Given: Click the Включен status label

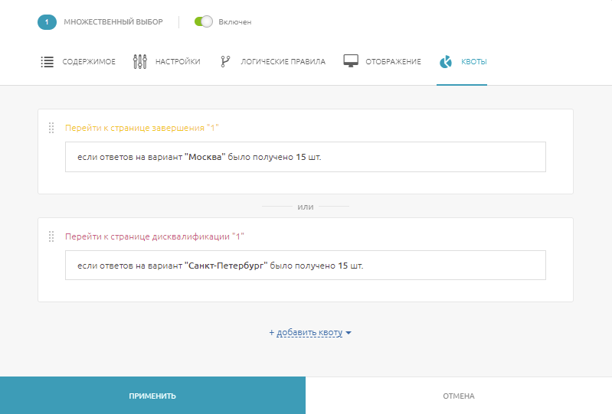Looking at the screenshot, I should 235,22.
